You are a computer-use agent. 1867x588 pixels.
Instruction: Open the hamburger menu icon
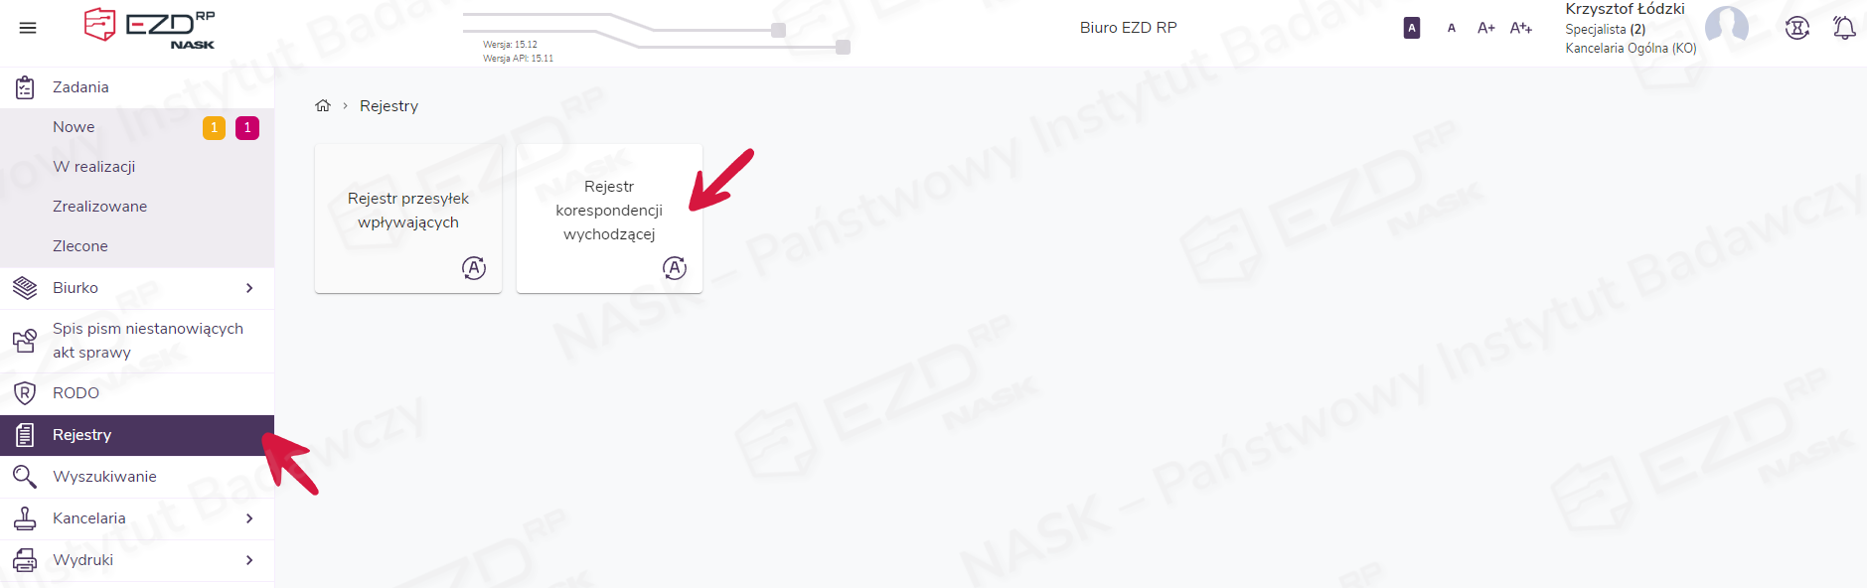click(28, 28)
